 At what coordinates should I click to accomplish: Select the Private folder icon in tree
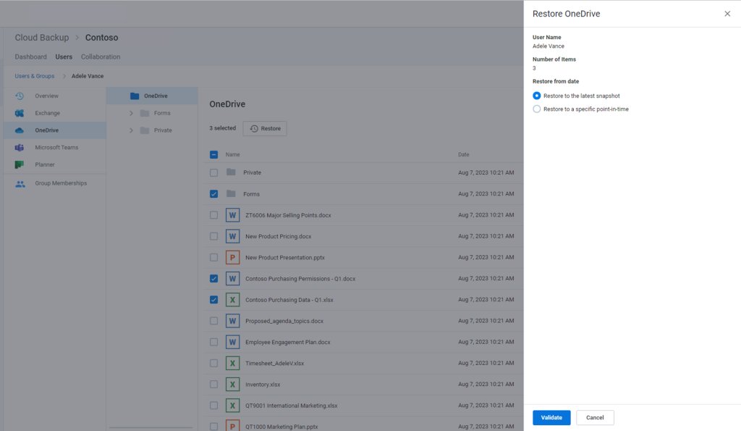point(145,130)
